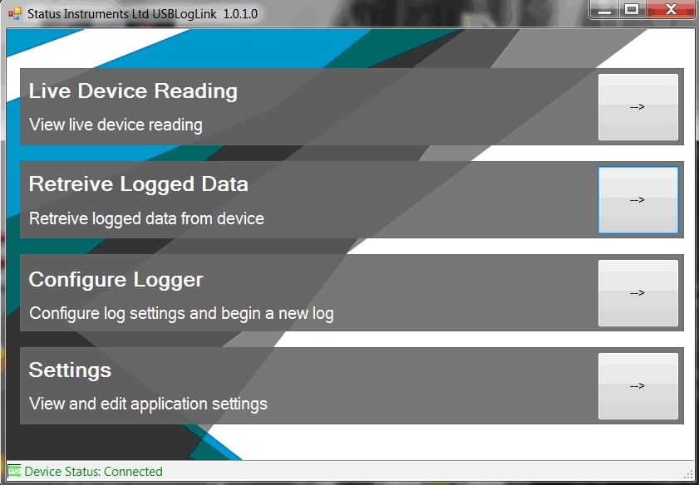Select the 'Settings' heading
This screenshot has height=485, width=699.
tap(70, 370)
